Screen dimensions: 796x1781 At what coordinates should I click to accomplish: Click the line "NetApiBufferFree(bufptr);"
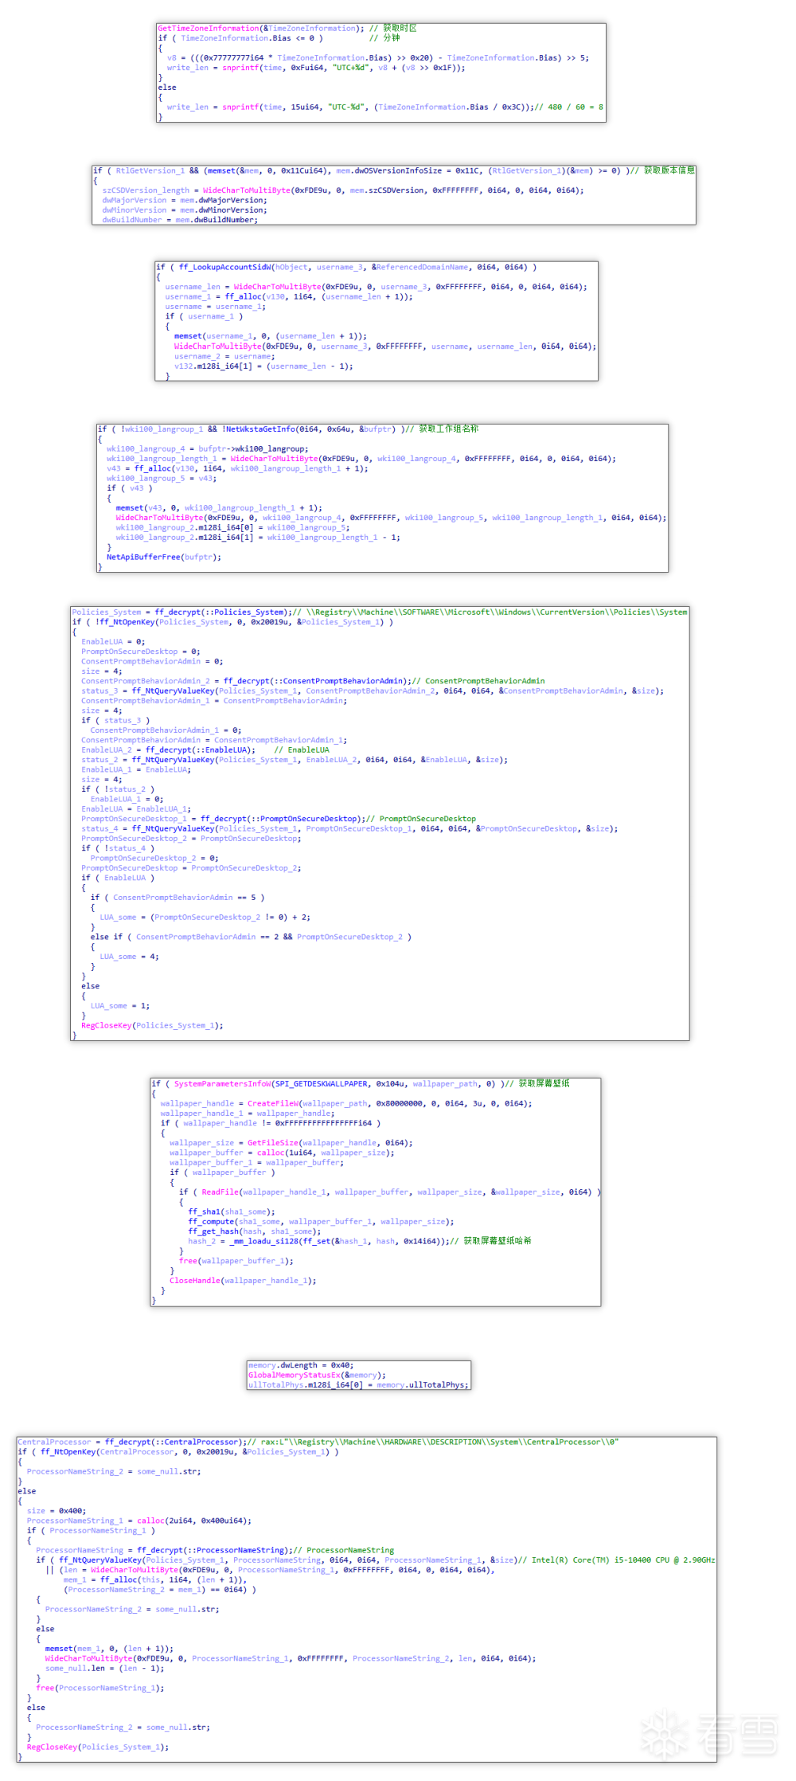[164, 558]
